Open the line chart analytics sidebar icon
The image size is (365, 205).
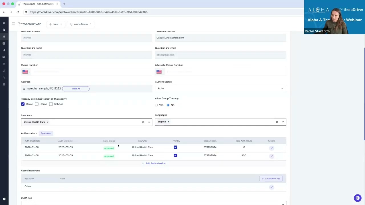[4, 57]
